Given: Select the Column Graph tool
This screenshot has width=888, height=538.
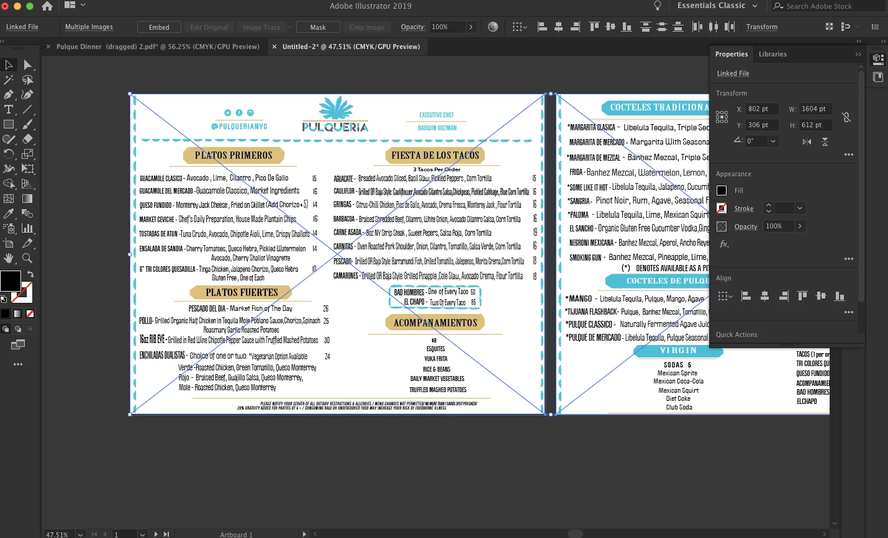Looking at the screenshot, I should (27, 228).
